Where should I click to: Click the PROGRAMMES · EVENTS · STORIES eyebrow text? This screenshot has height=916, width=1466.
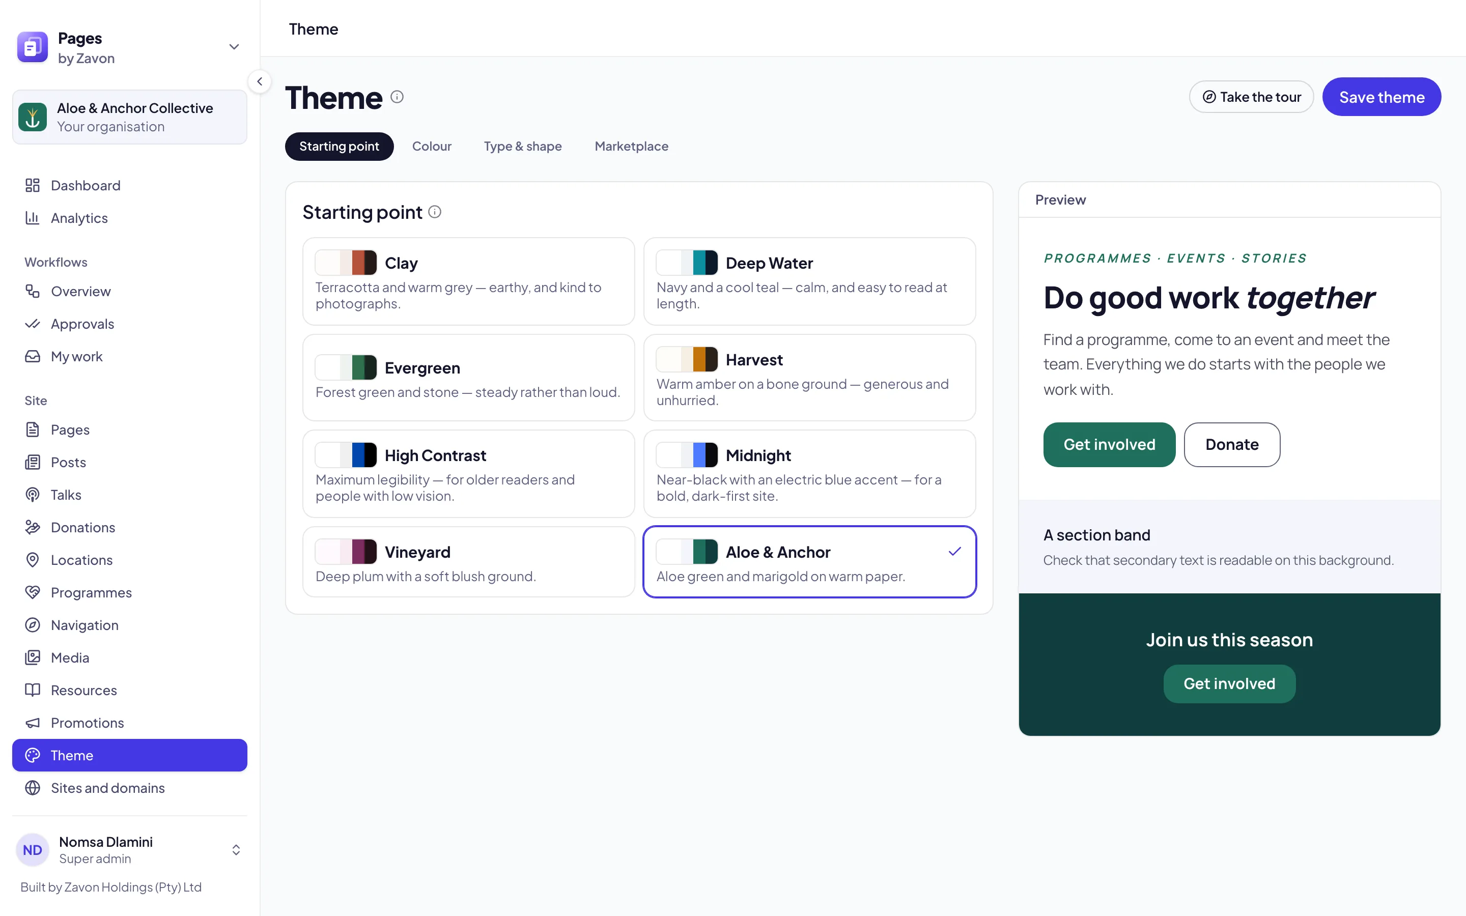1175,259
